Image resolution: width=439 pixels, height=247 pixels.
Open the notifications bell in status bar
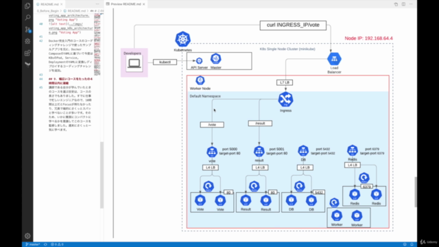(412, 244)
